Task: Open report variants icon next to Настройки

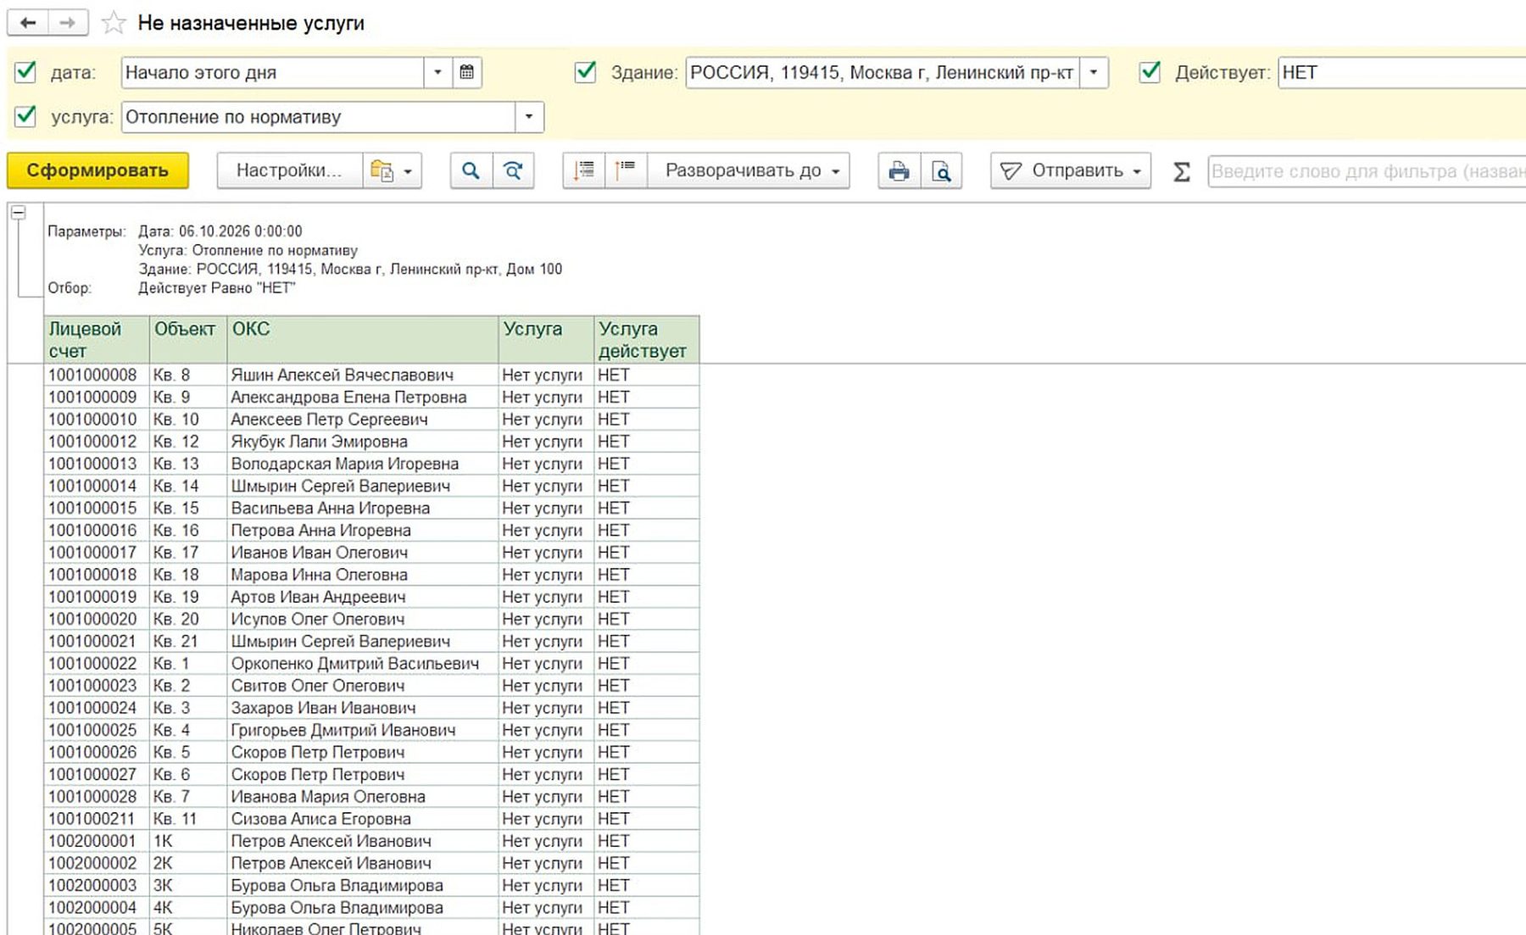Action: (x=392, y=170)
